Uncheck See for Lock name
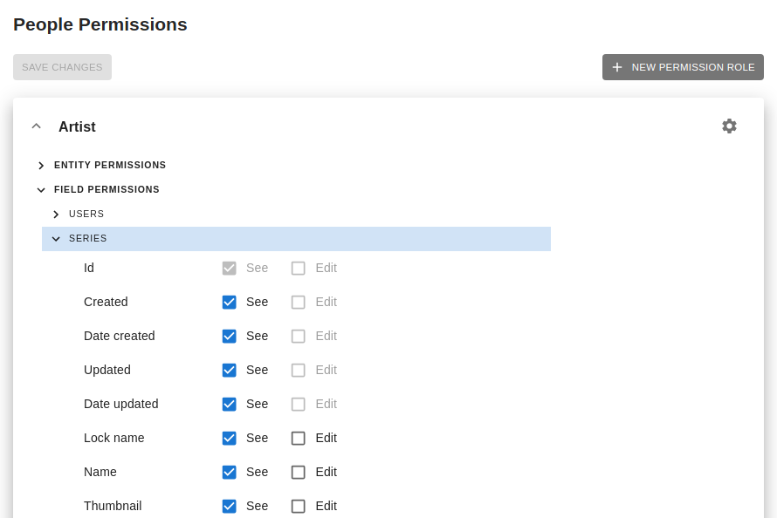Viewport: 777px width, 518px height. point(229,438)
